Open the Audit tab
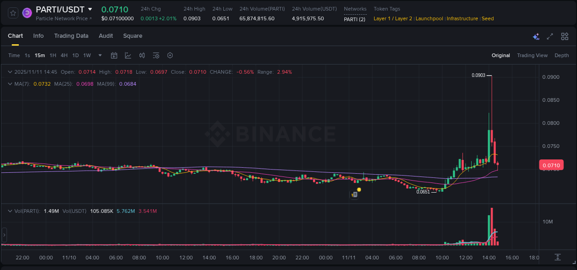The image size is (577, 270). pyautogui.click(x=106, y=36)
